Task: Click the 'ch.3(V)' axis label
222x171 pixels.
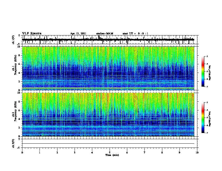Action: click(x=13, y=143)
